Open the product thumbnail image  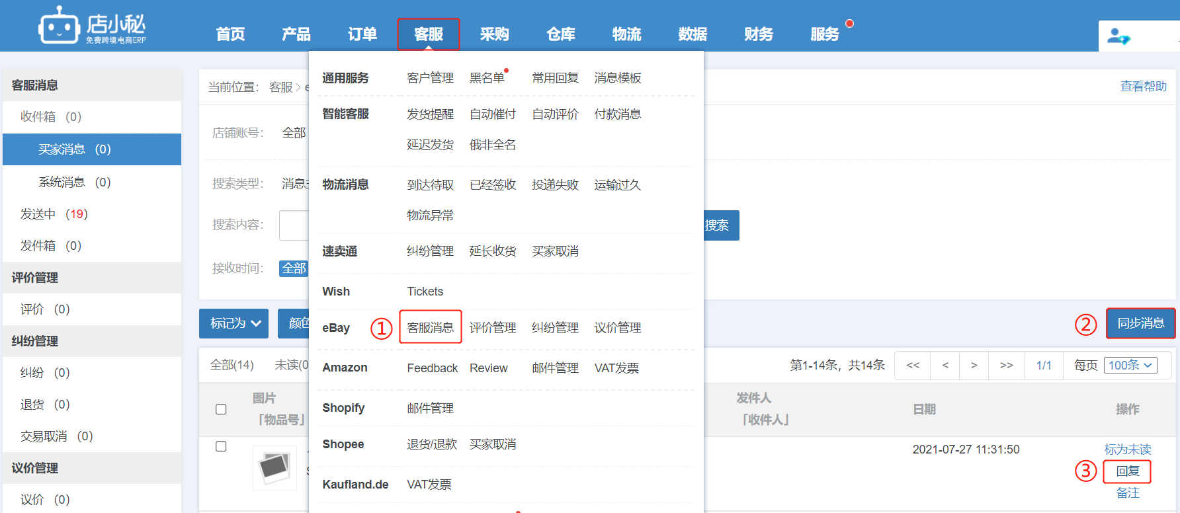(274, 467)
